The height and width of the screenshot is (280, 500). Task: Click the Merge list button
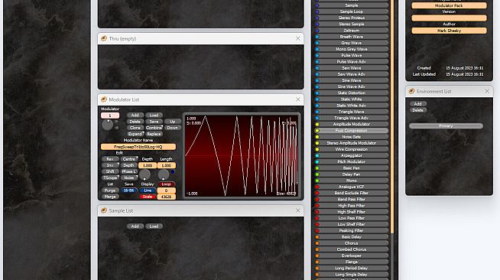[x=110, y=197]
